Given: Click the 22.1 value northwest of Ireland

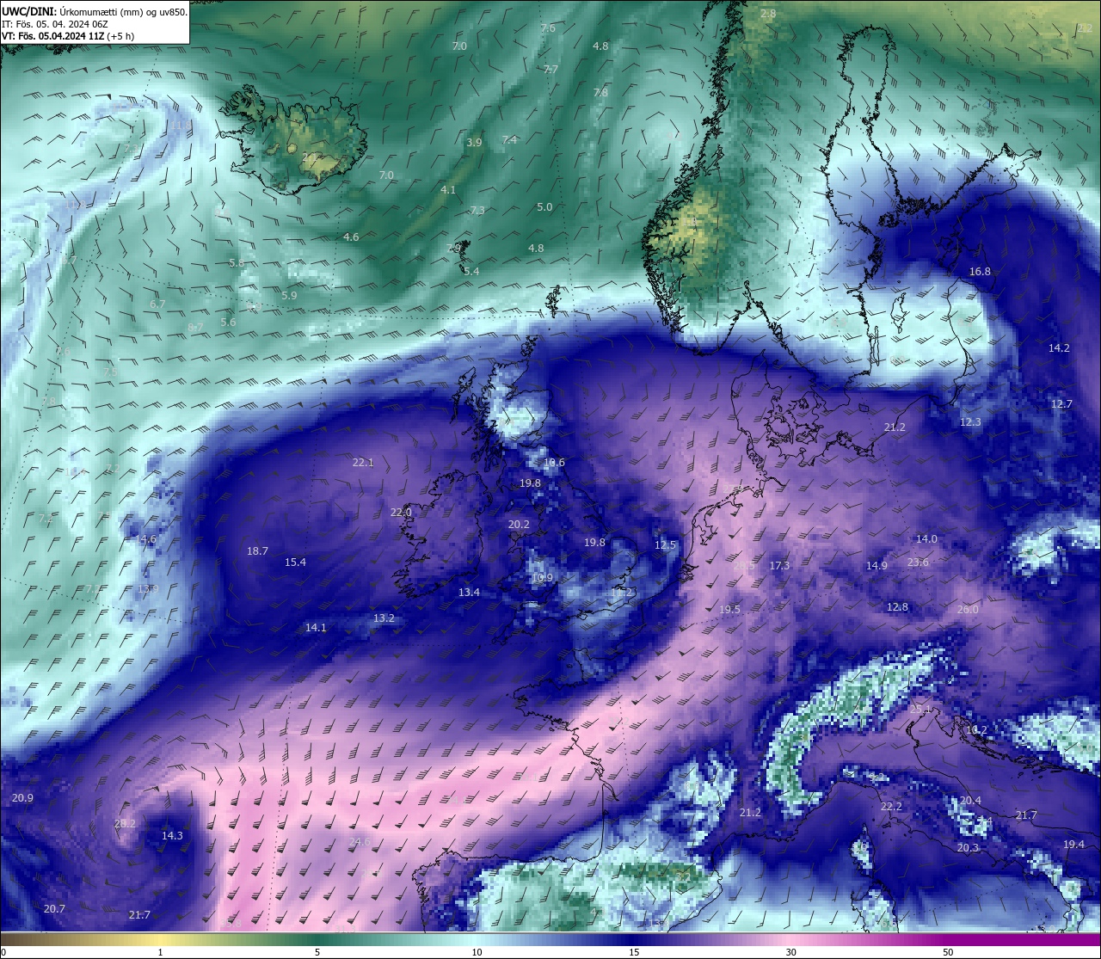Looking at the screenshot, I should 363,463.
